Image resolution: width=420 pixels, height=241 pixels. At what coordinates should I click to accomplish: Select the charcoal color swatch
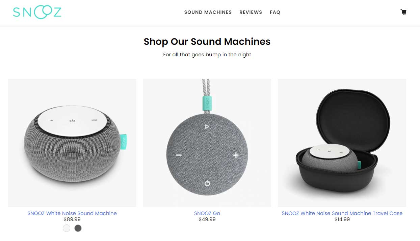pos(78,228)
